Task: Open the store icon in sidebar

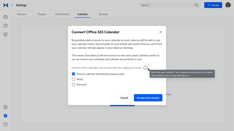Action: tap(5, 107)
